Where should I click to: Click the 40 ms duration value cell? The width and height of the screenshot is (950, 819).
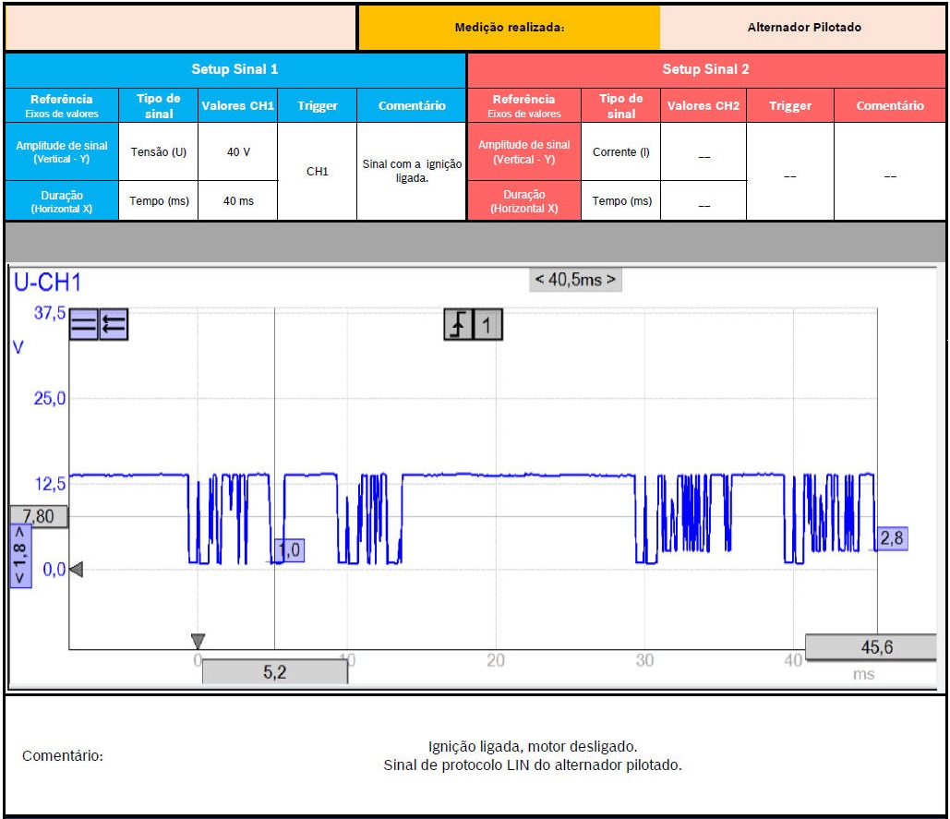click(238, 201)
